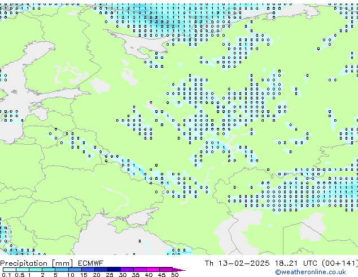The height and width of the screenshot is (277, 358).
Task: Click the '45' legend scale label
Action: click(161, 275)
